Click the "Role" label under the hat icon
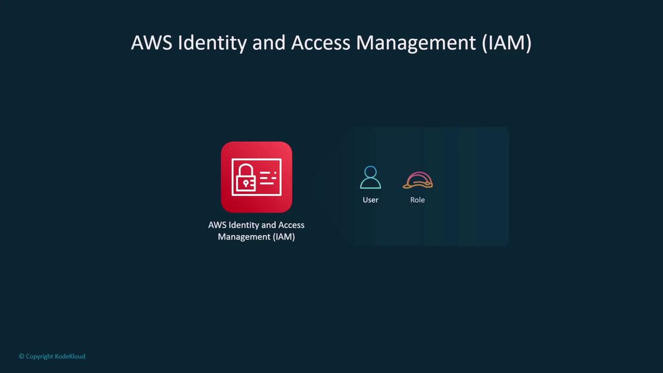 pyautogui.click(x=417, y=200)
